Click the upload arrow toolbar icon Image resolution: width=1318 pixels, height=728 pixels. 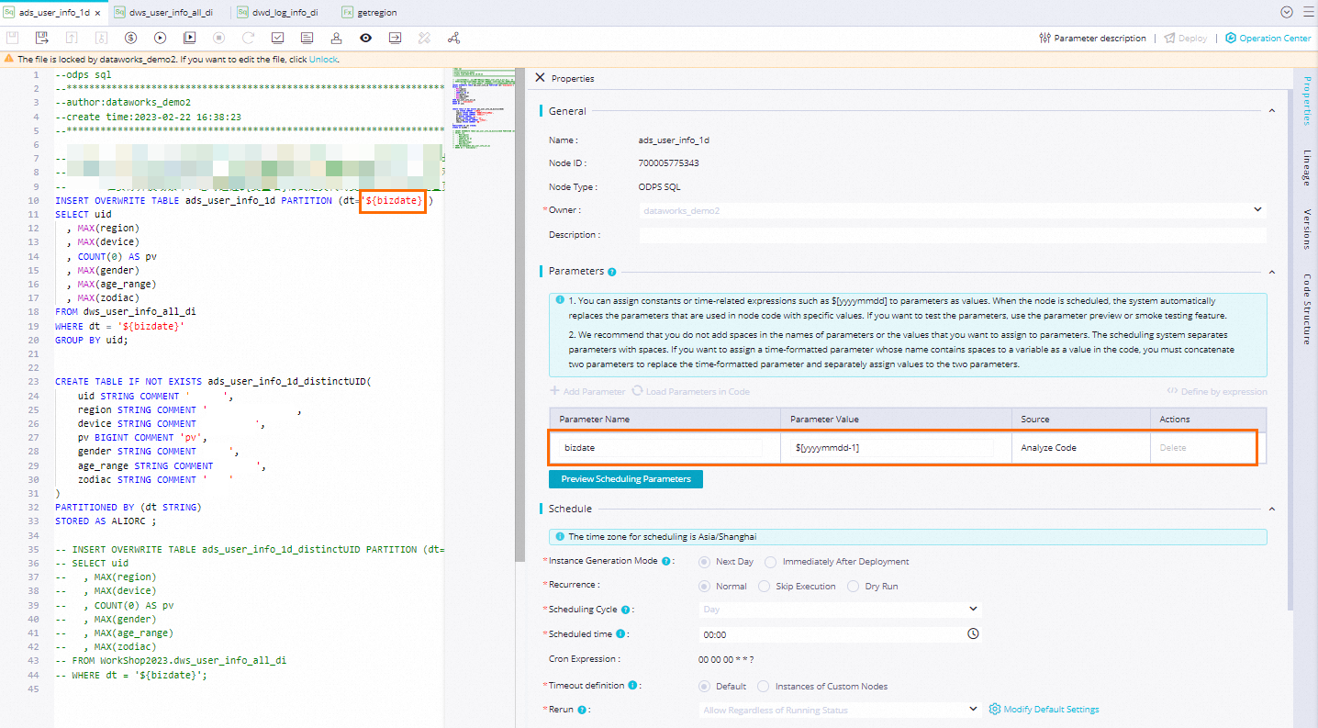tap(72, 38)
